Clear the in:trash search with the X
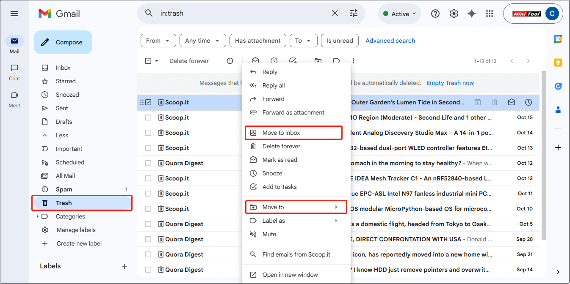The height and width of the screenshot is (284, 570). pos(335,13)
